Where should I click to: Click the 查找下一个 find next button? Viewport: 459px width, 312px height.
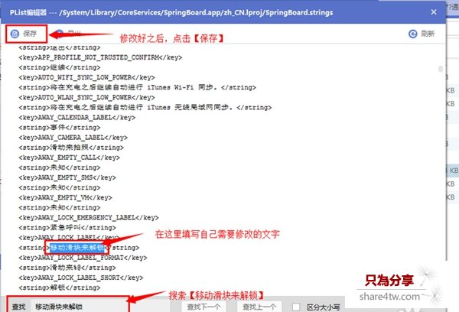point(203,307)
